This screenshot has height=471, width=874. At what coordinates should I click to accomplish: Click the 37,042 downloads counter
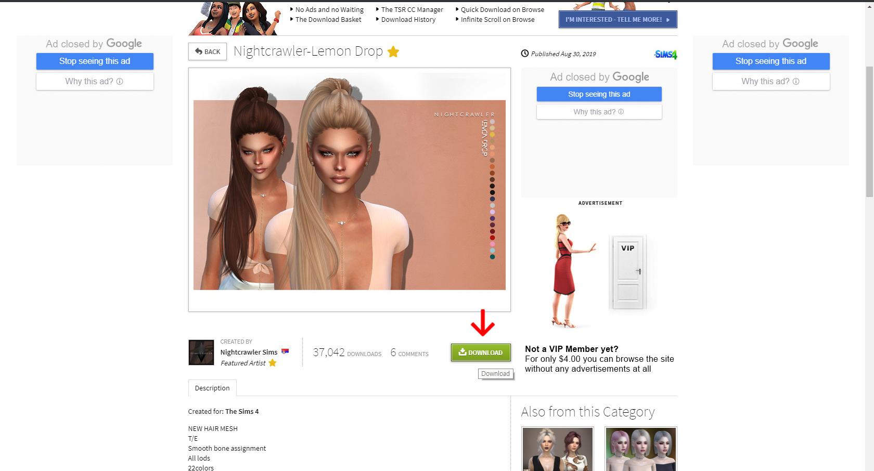click(347, 352)
